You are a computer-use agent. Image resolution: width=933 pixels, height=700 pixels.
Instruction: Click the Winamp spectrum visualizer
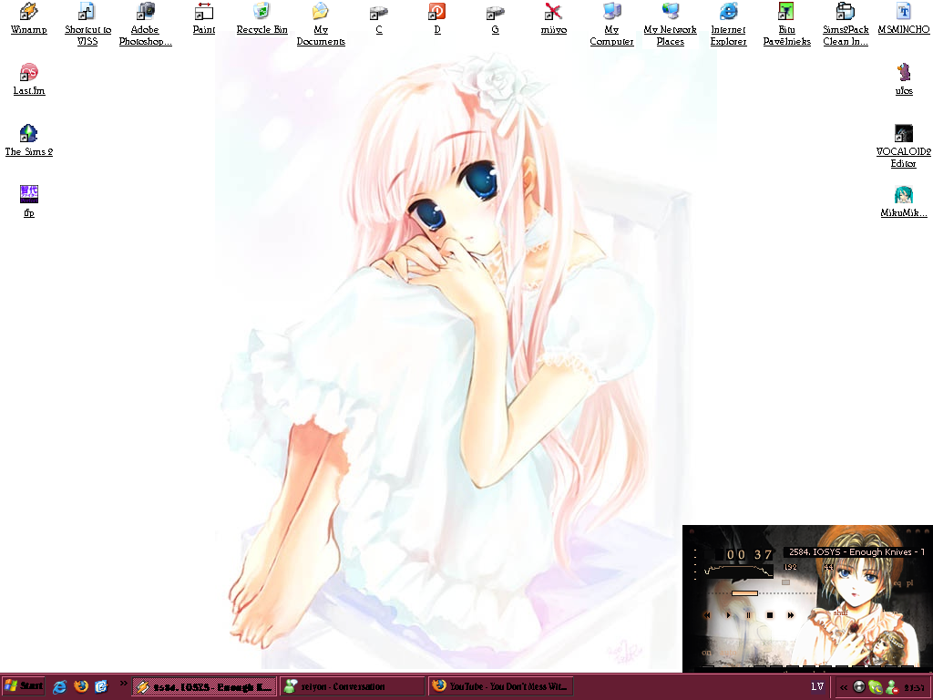click(738, 571)
